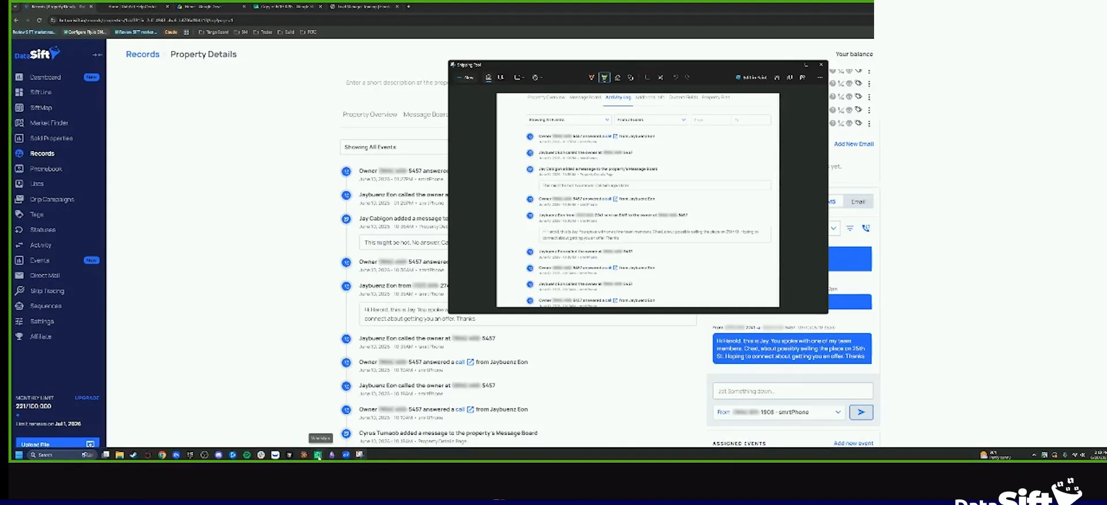Image resolution: width=1107 pixels, height=505 pixels.
Task: Click the New button in Snipping Tool
Action: (466, 77)
